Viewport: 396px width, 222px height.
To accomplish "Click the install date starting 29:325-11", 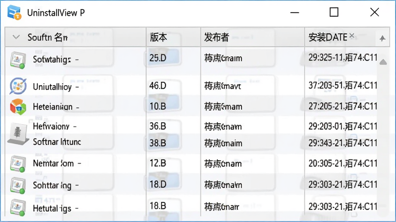I will click(x=343, y=58).
